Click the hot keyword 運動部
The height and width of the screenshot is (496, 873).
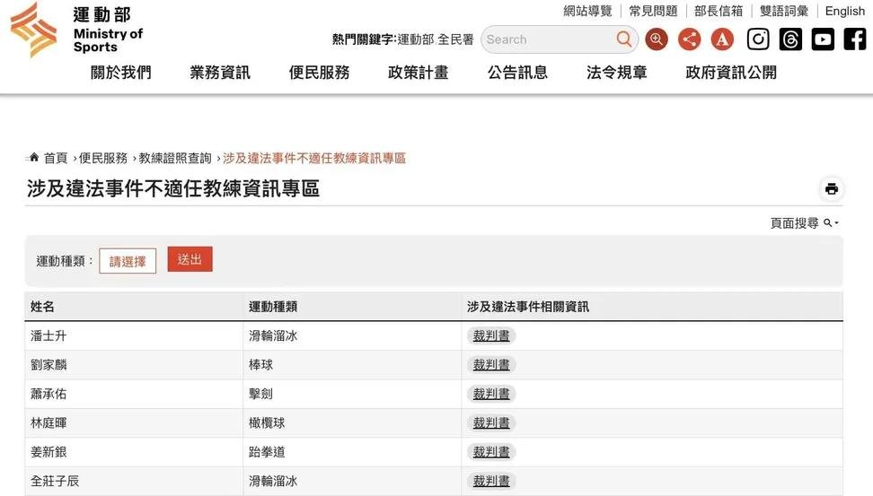tap(415, 39)
